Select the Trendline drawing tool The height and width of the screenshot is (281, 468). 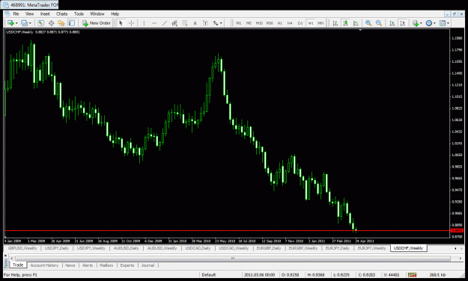pos(164,23)
